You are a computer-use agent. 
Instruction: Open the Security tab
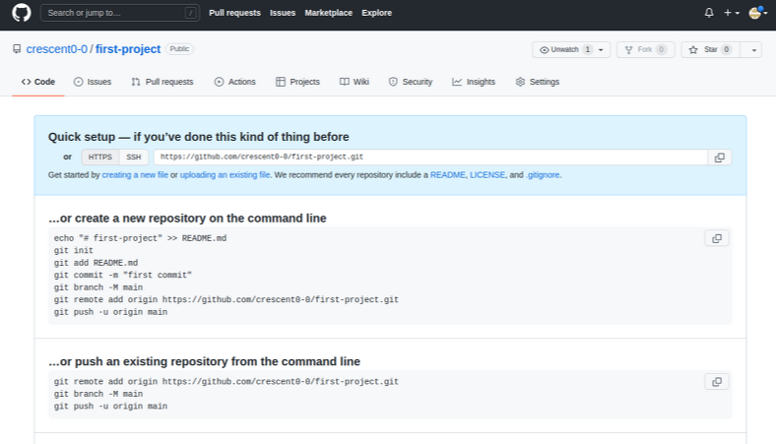click(411, 82)
